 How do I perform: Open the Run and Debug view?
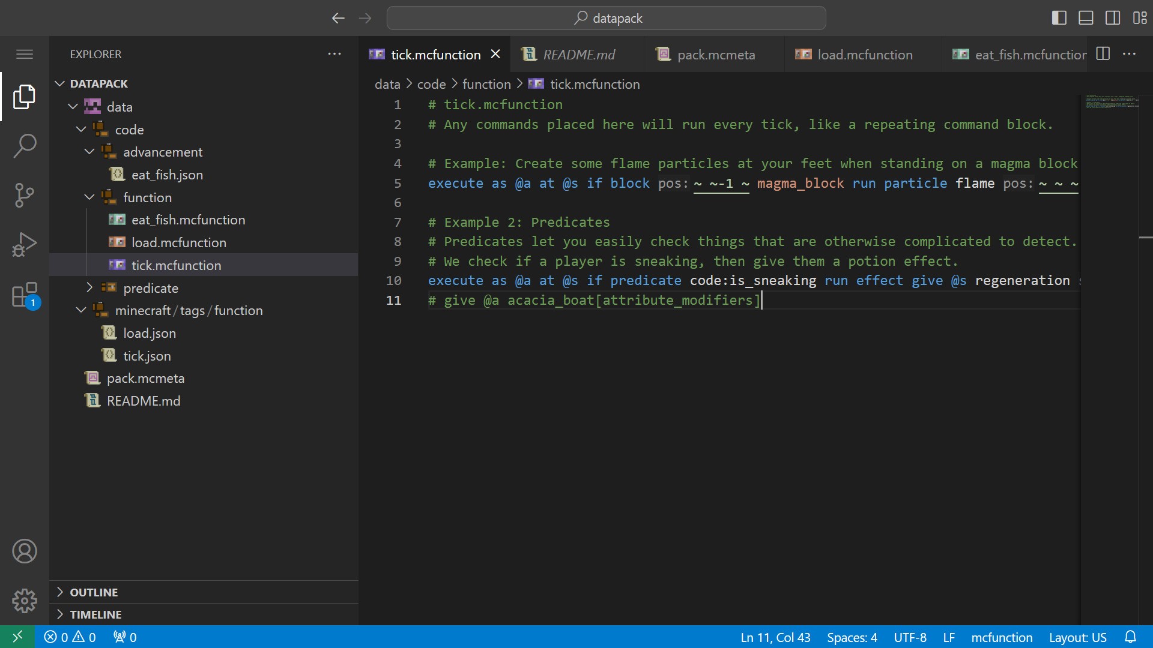coord(25,245)
